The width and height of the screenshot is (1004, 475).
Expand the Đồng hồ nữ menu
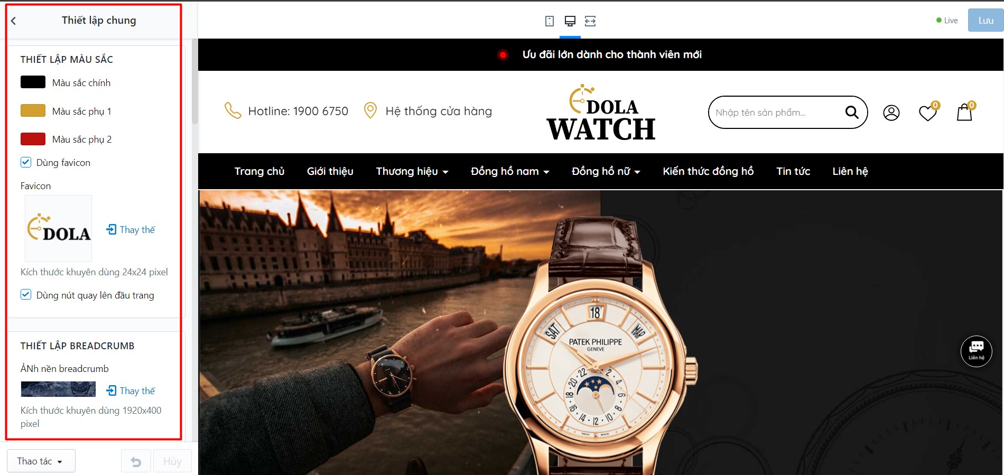point(606,171)
